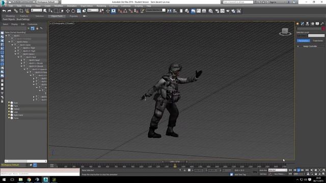Click the Auto Key button
326x183 pixels.
pos(263,170)
